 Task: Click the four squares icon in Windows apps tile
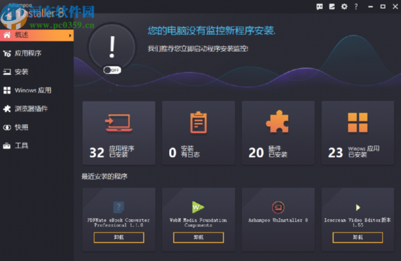pos(358,122)
